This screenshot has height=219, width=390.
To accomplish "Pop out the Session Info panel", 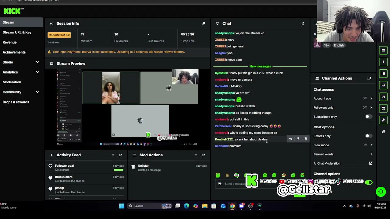I will (x=203, y=23).
